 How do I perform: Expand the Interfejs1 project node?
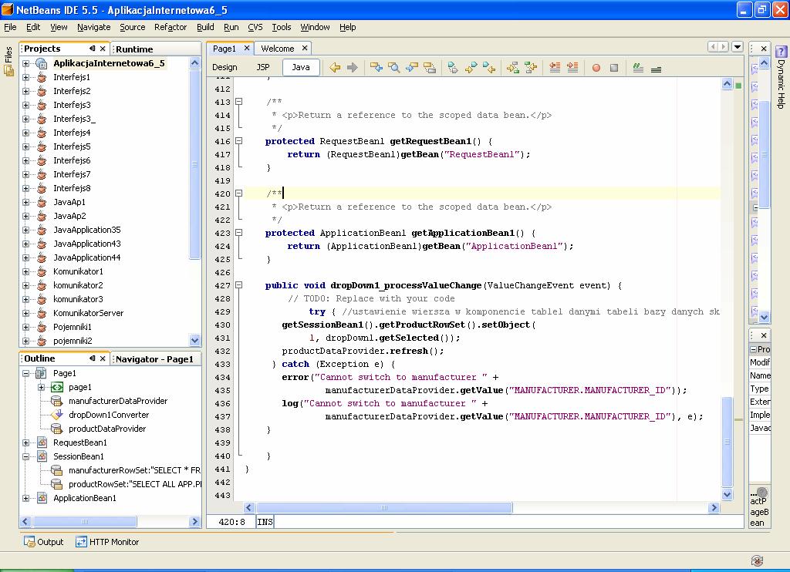pos(25,77)
